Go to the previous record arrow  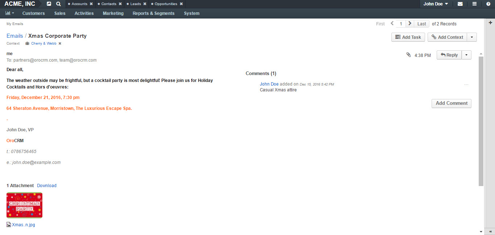coord(392,24)
